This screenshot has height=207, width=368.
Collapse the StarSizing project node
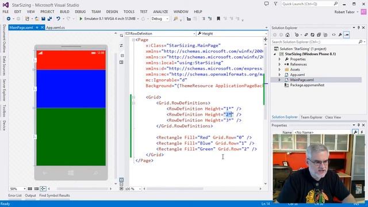[x=275, y=54]
